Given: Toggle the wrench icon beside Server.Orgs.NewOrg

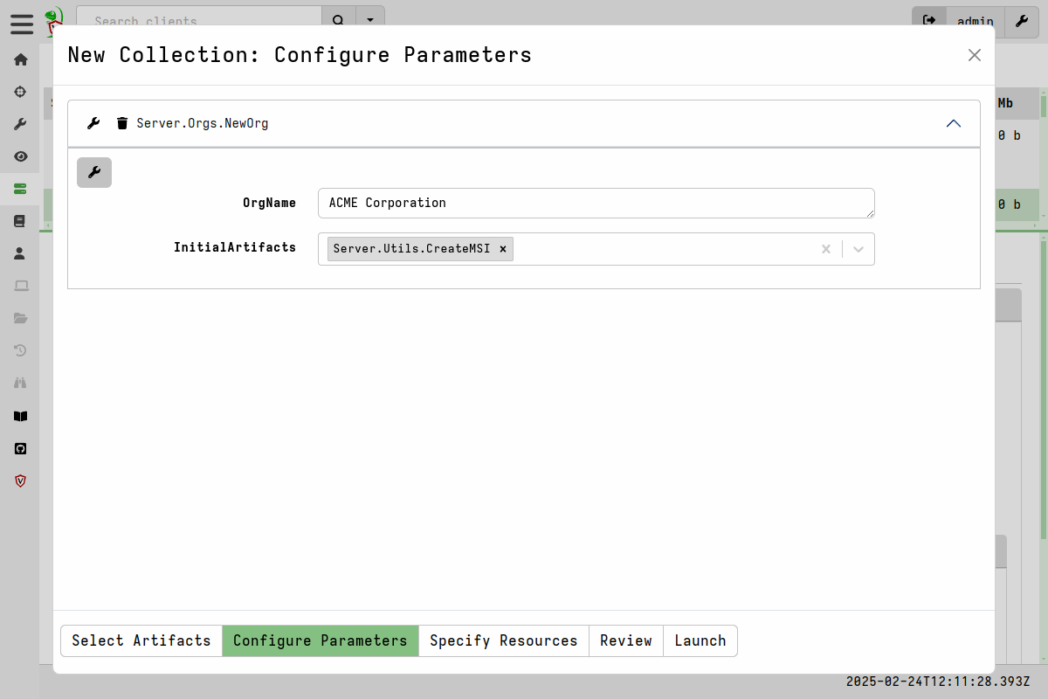Looking at the screenshot, I should pyautogui.click(x=93, y=122).
